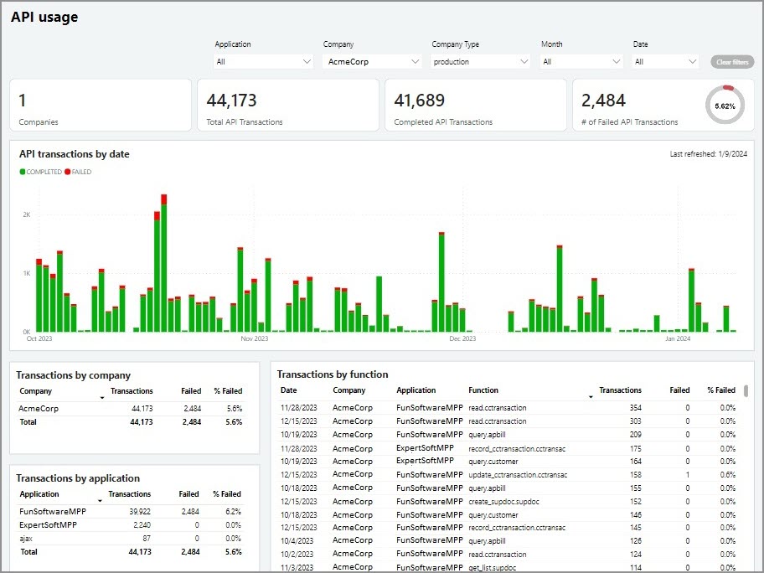Screen dimensions: 764x573
Task: Click the Transactions by function vertical scrollbar
Action: [747, 391]
